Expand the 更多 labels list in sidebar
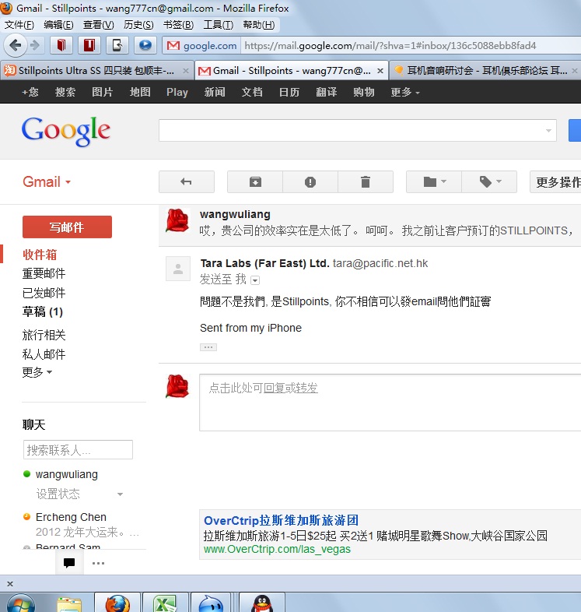 [37, 372]
